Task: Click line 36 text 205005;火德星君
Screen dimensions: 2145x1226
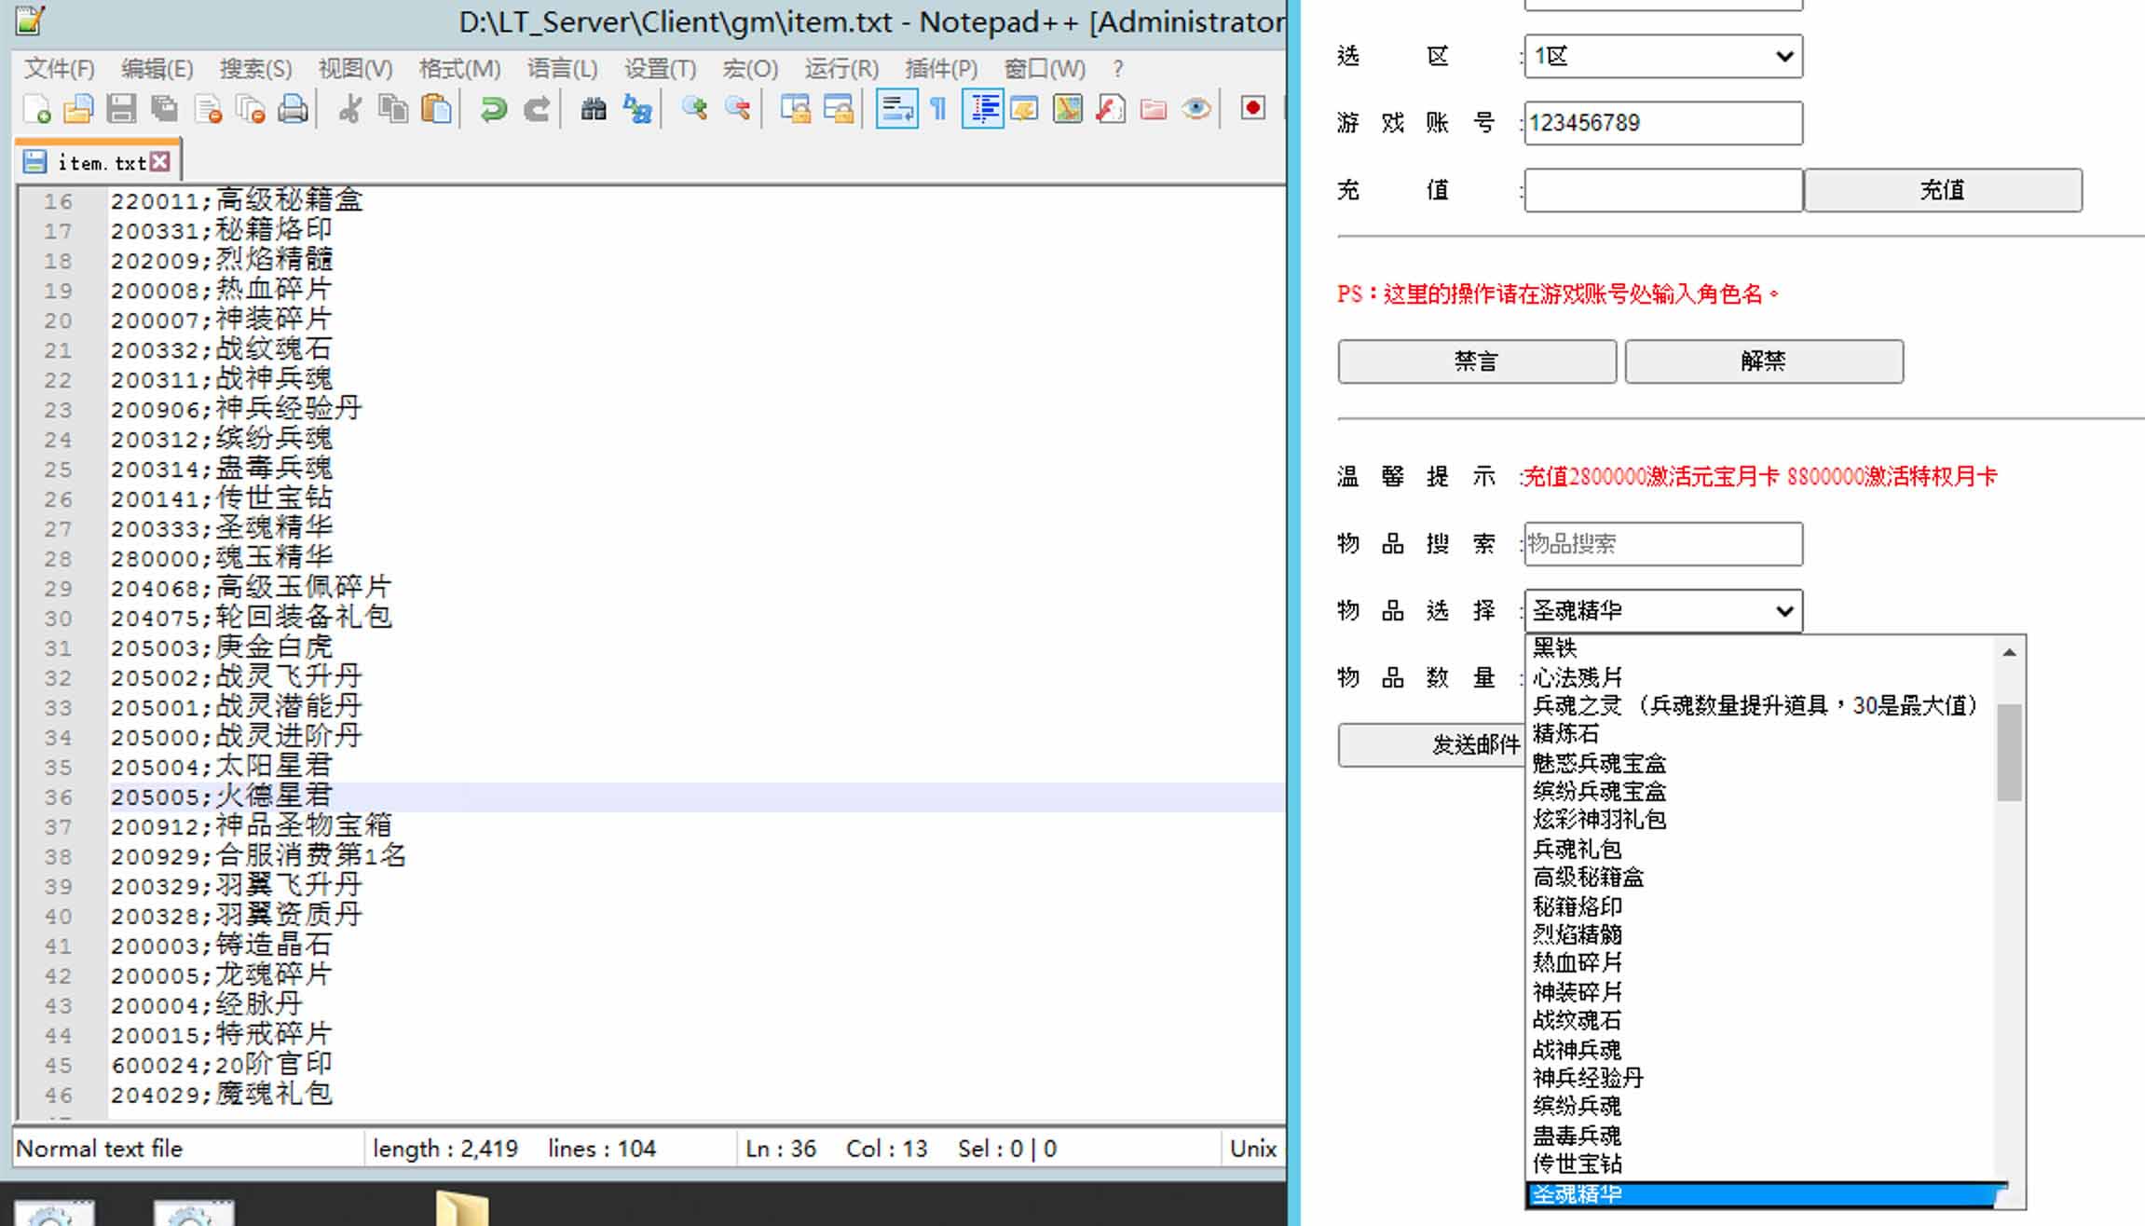Action: (x=221, y=797)
